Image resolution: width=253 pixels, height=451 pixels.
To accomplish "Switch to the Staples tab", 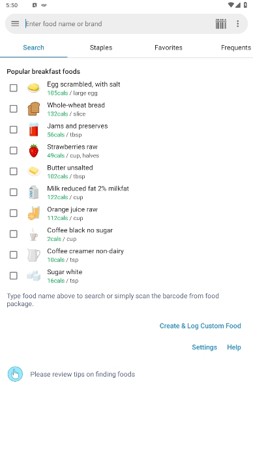I will coord(101,48).
